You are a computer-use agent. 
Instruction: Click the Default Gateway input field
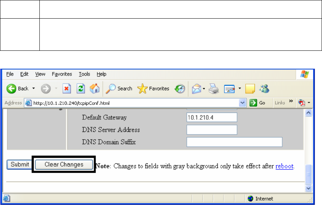pos(212,117)
